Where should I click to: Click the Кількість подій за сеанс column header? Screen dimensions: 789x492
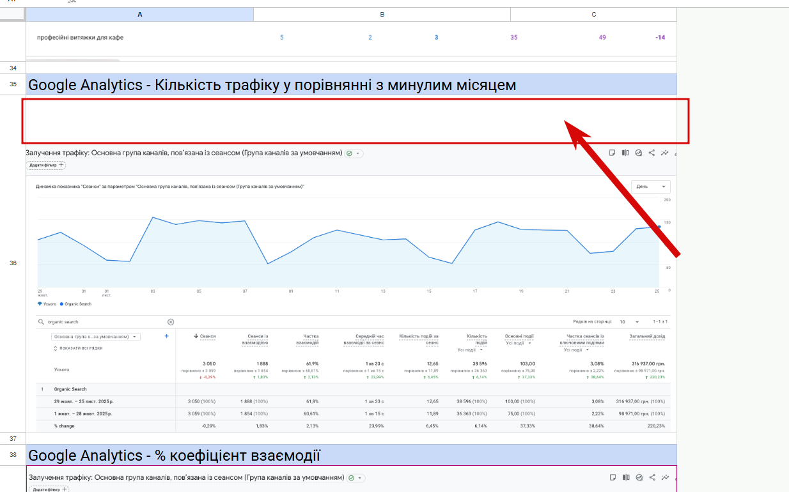point(419,339)
